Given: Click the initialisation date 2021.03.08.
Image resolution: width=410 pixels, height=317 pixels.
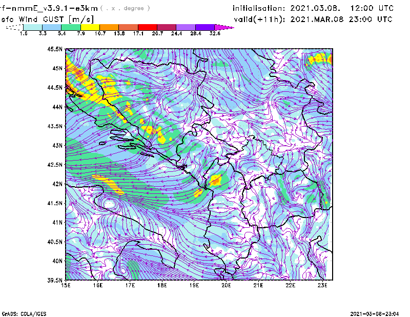Looking at the screenshot, I should pos(315,8).
